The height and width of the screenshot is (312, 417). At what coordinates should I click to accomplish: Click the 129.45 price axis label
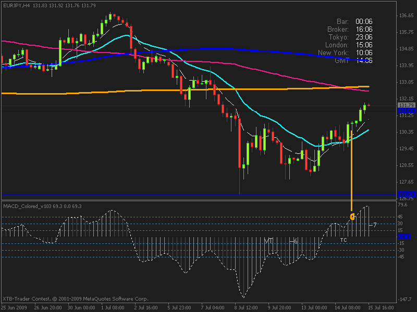(x=406, y=149)
